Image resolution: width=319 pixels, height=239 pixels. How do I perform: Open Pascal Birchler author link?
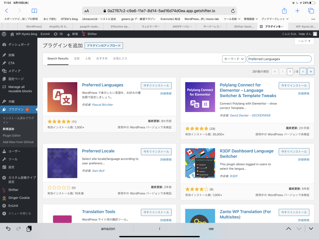click(x=102, y=105)
